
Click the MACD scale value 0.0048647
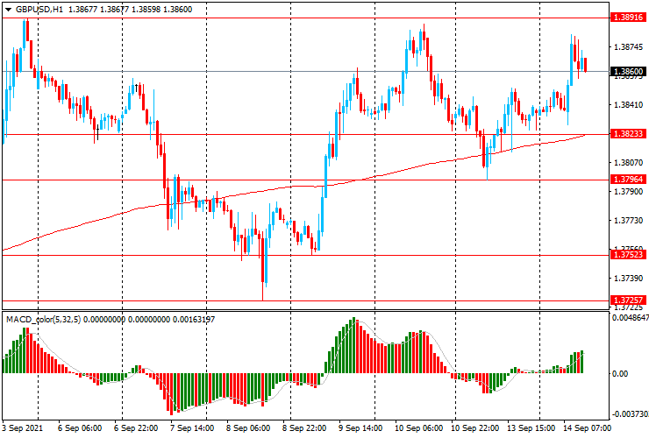[x=631, y=318]
